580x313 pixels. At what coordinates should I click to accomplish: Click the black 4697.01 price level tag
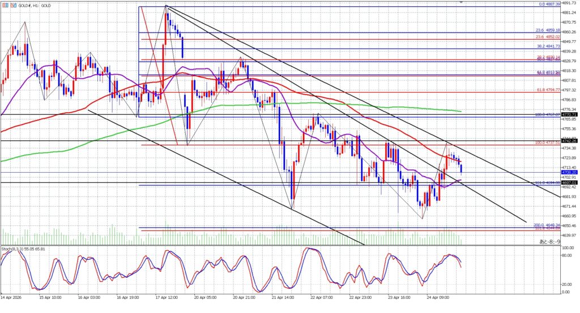(x=569, y=183)
